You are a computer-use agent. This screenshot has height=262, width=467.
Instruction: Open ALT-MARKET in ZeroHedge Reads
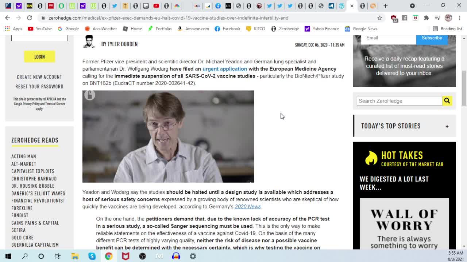pyautogui.click(x=24, y=164)
